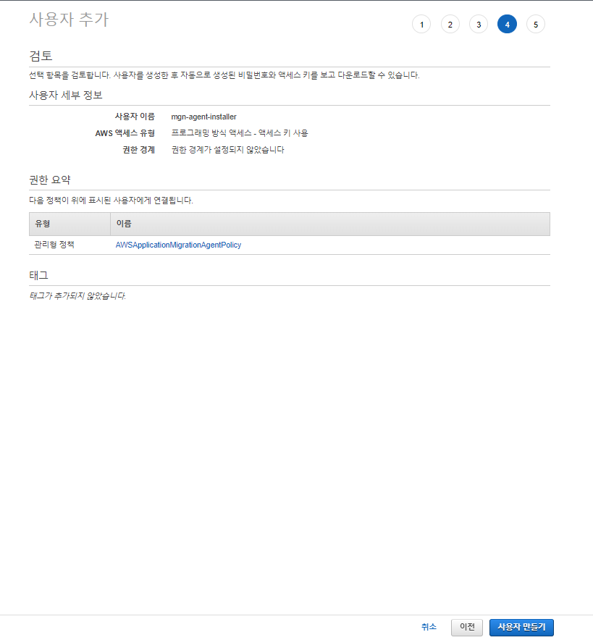
Task: Click the 유형 column header
Action: click(70, 224)
